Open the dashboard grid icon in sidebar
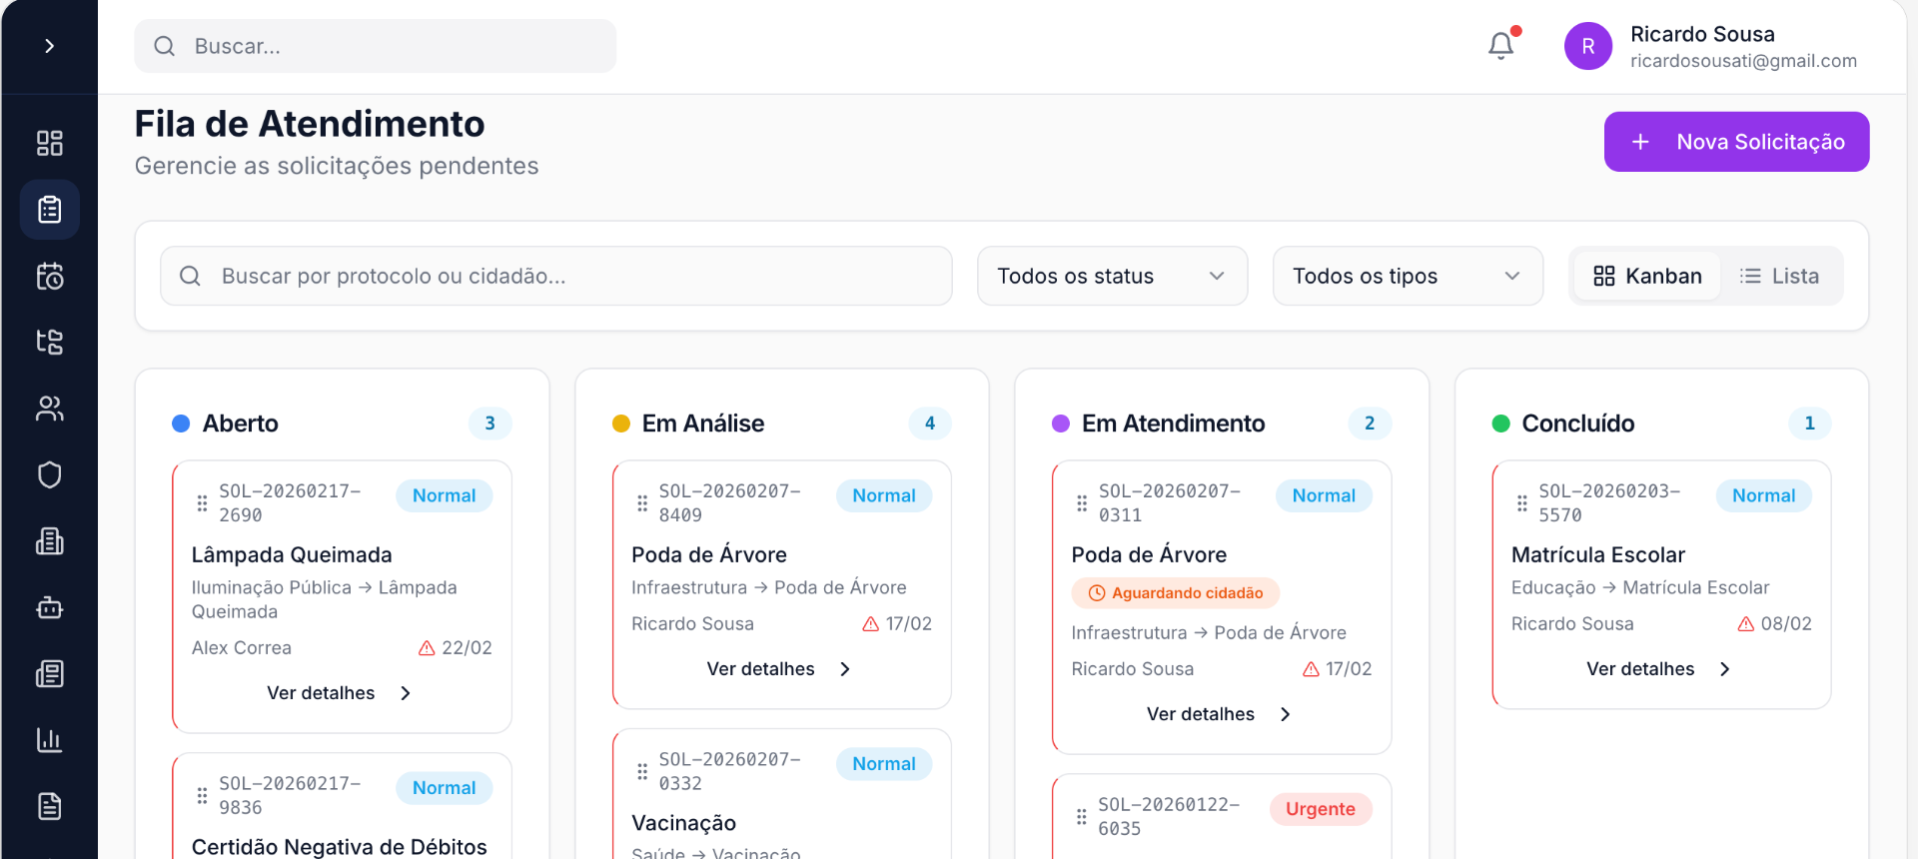 [x=49, y=143]
